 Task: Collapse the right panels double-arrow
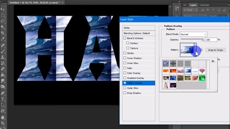tap(179, 1)
